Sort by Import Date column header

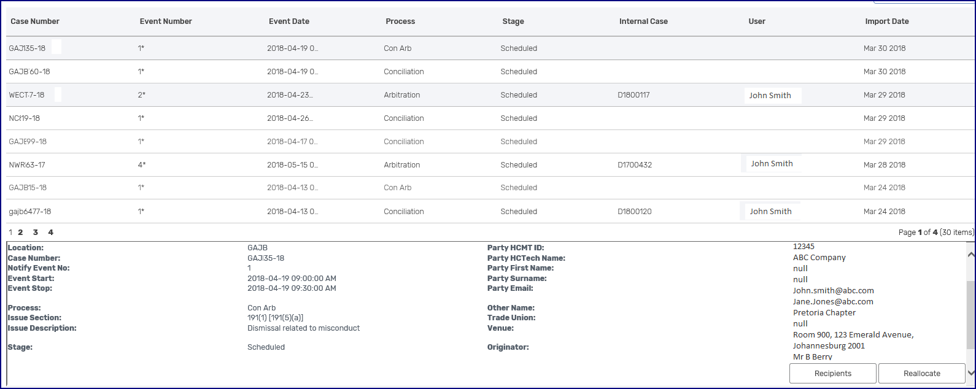pos(886,21)
